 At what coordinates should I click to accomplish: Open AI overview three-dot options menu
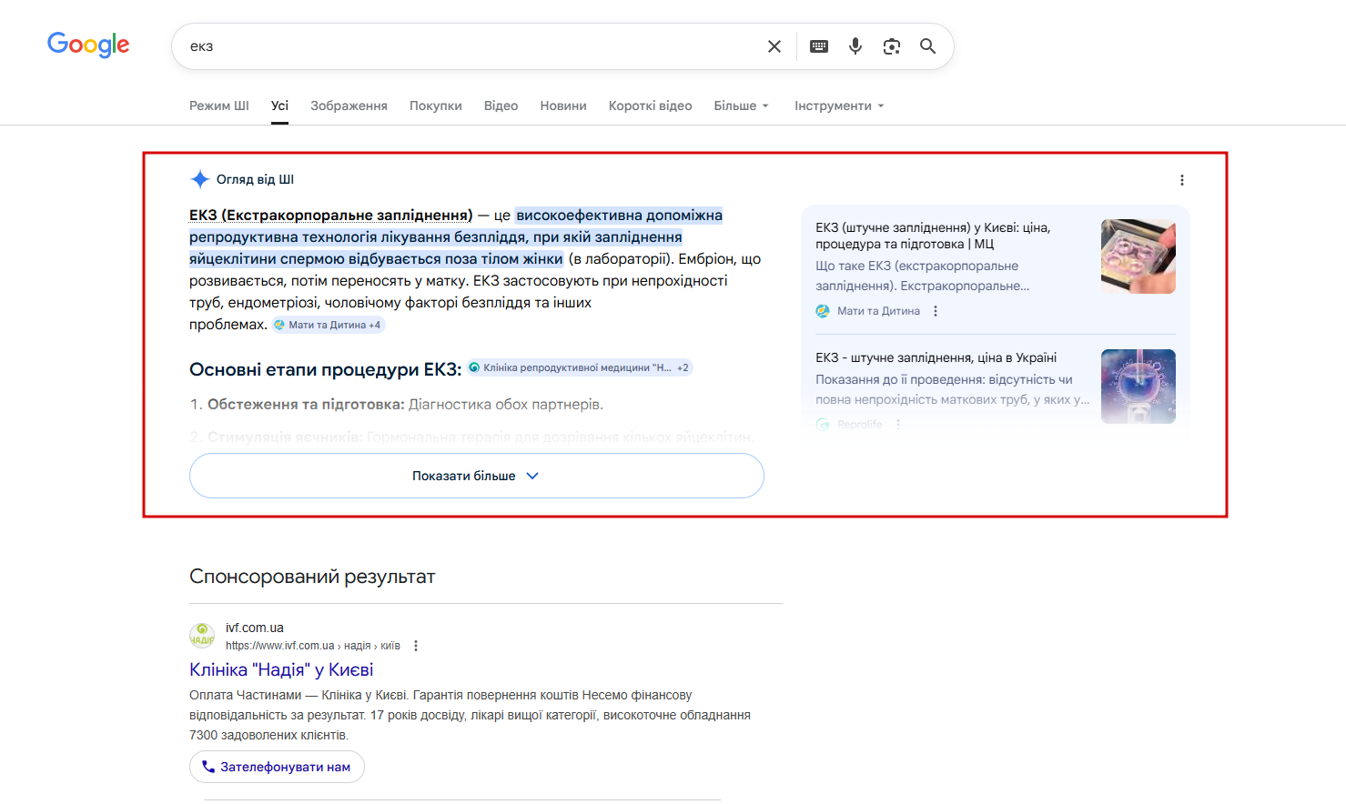[1182, 180]
